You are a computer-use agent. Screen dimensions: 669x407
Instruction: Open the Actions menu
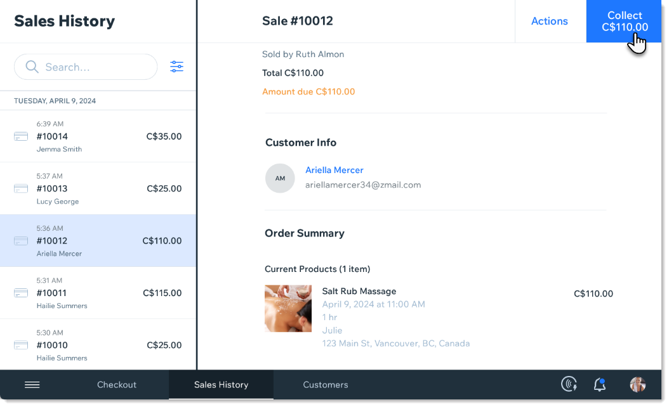tap(549, 21)
